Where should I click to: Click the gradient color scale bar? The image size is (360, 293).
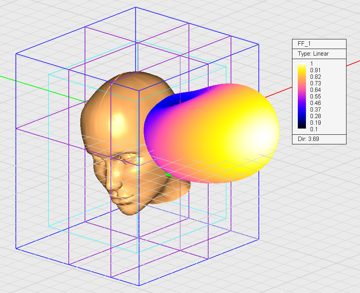[302, 96]
